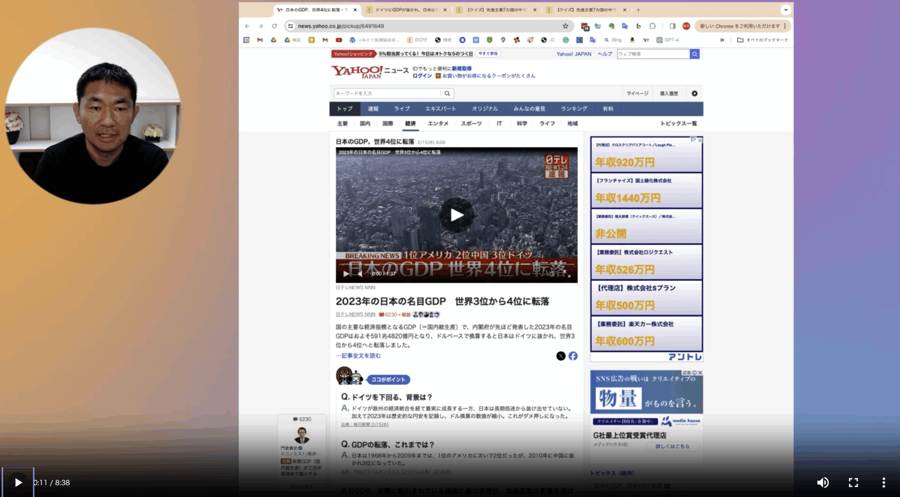Open 購入履歴
Image resolution: width=900 pixels, height=497 pixels.
click(x=669, y=93)
